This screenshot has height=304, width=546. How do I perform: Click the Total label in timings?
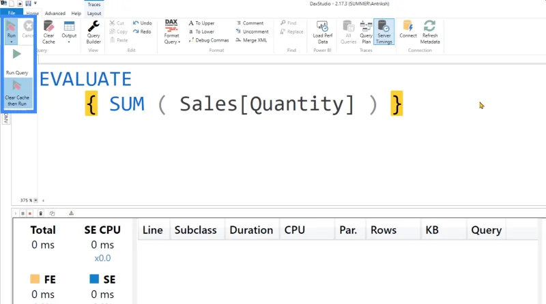(x=43, y=230)
